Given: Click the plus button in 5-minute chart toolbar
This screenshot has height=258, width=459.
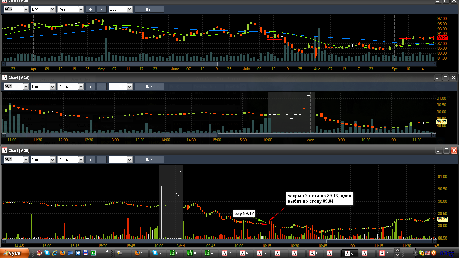Looking at the screenshot, I should tap(90, 87).
